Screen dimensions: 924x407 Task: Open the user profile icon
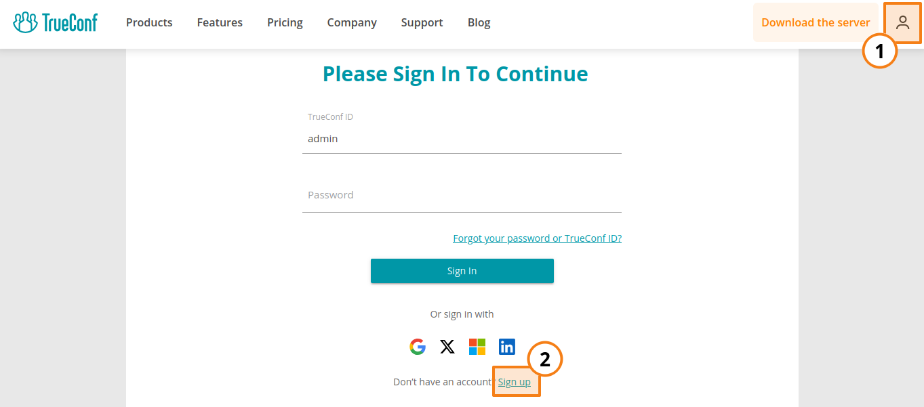(902, 22)
